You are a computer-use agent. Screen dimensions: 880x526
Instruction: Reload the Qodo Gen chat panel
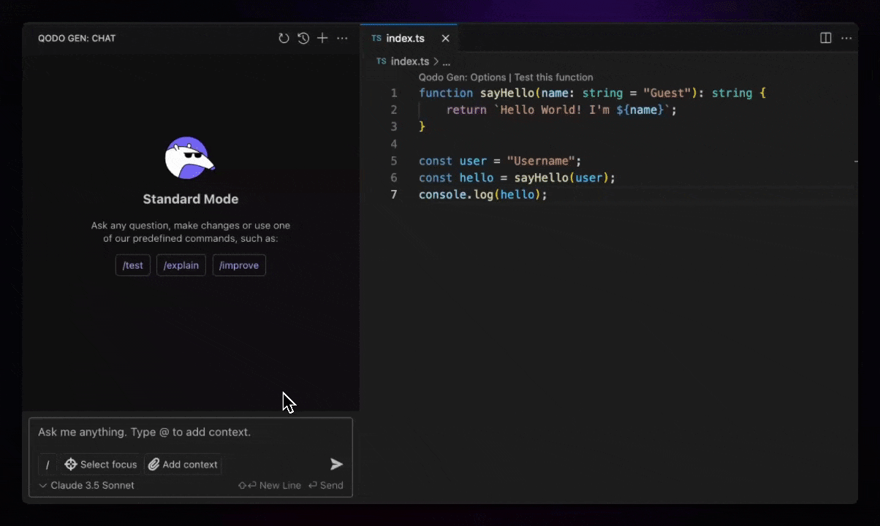click(x=284, y=38)
